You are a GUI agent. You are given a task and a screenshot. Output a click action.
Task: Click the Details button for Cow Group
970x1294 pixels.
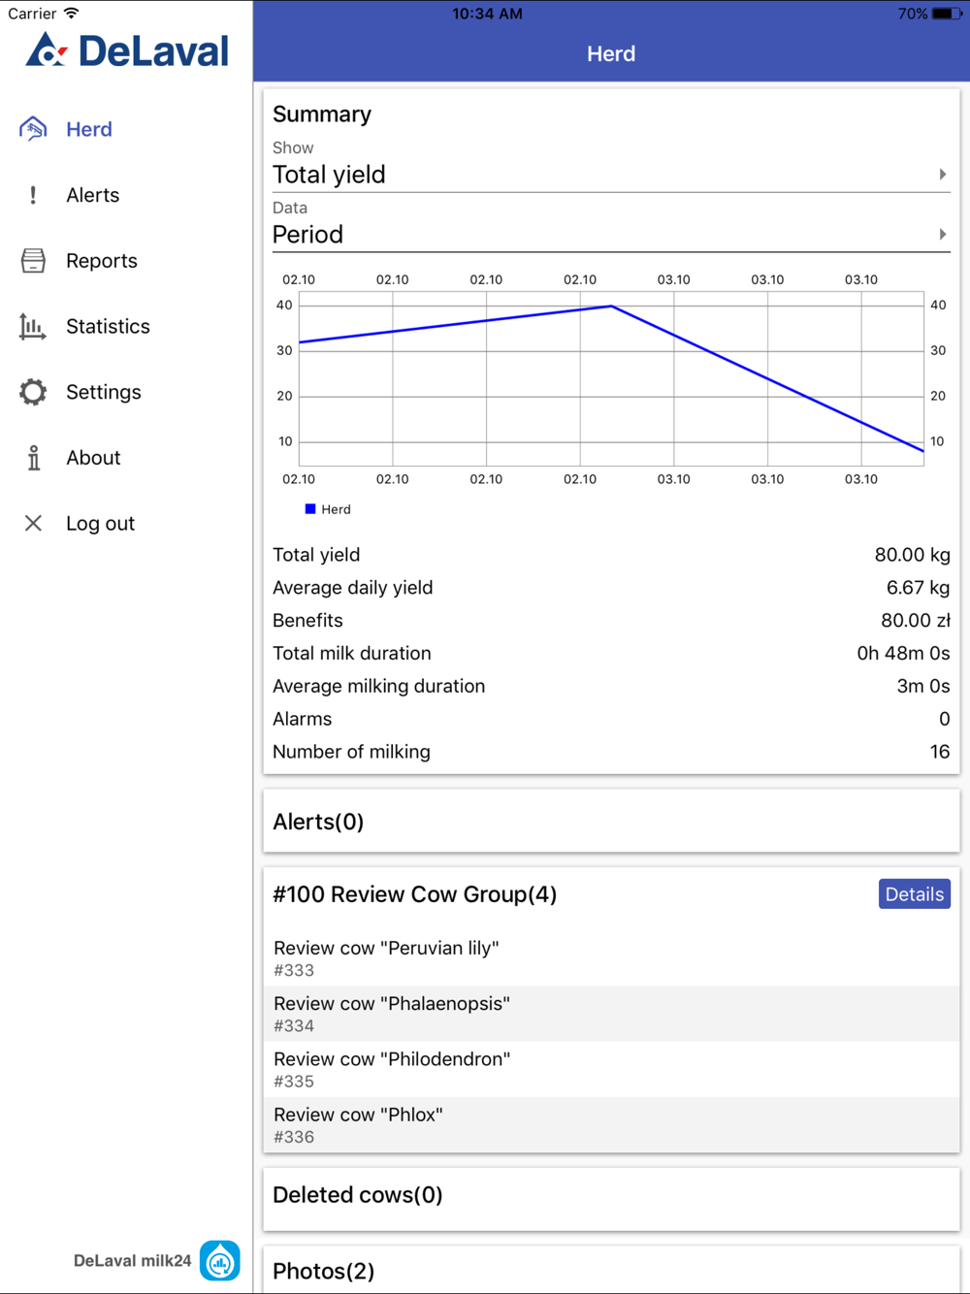point(914,894)
